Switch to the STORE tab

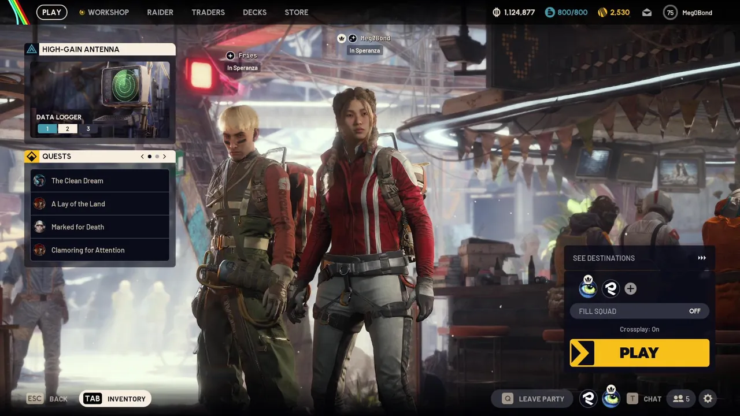click(x=297, y=12)
